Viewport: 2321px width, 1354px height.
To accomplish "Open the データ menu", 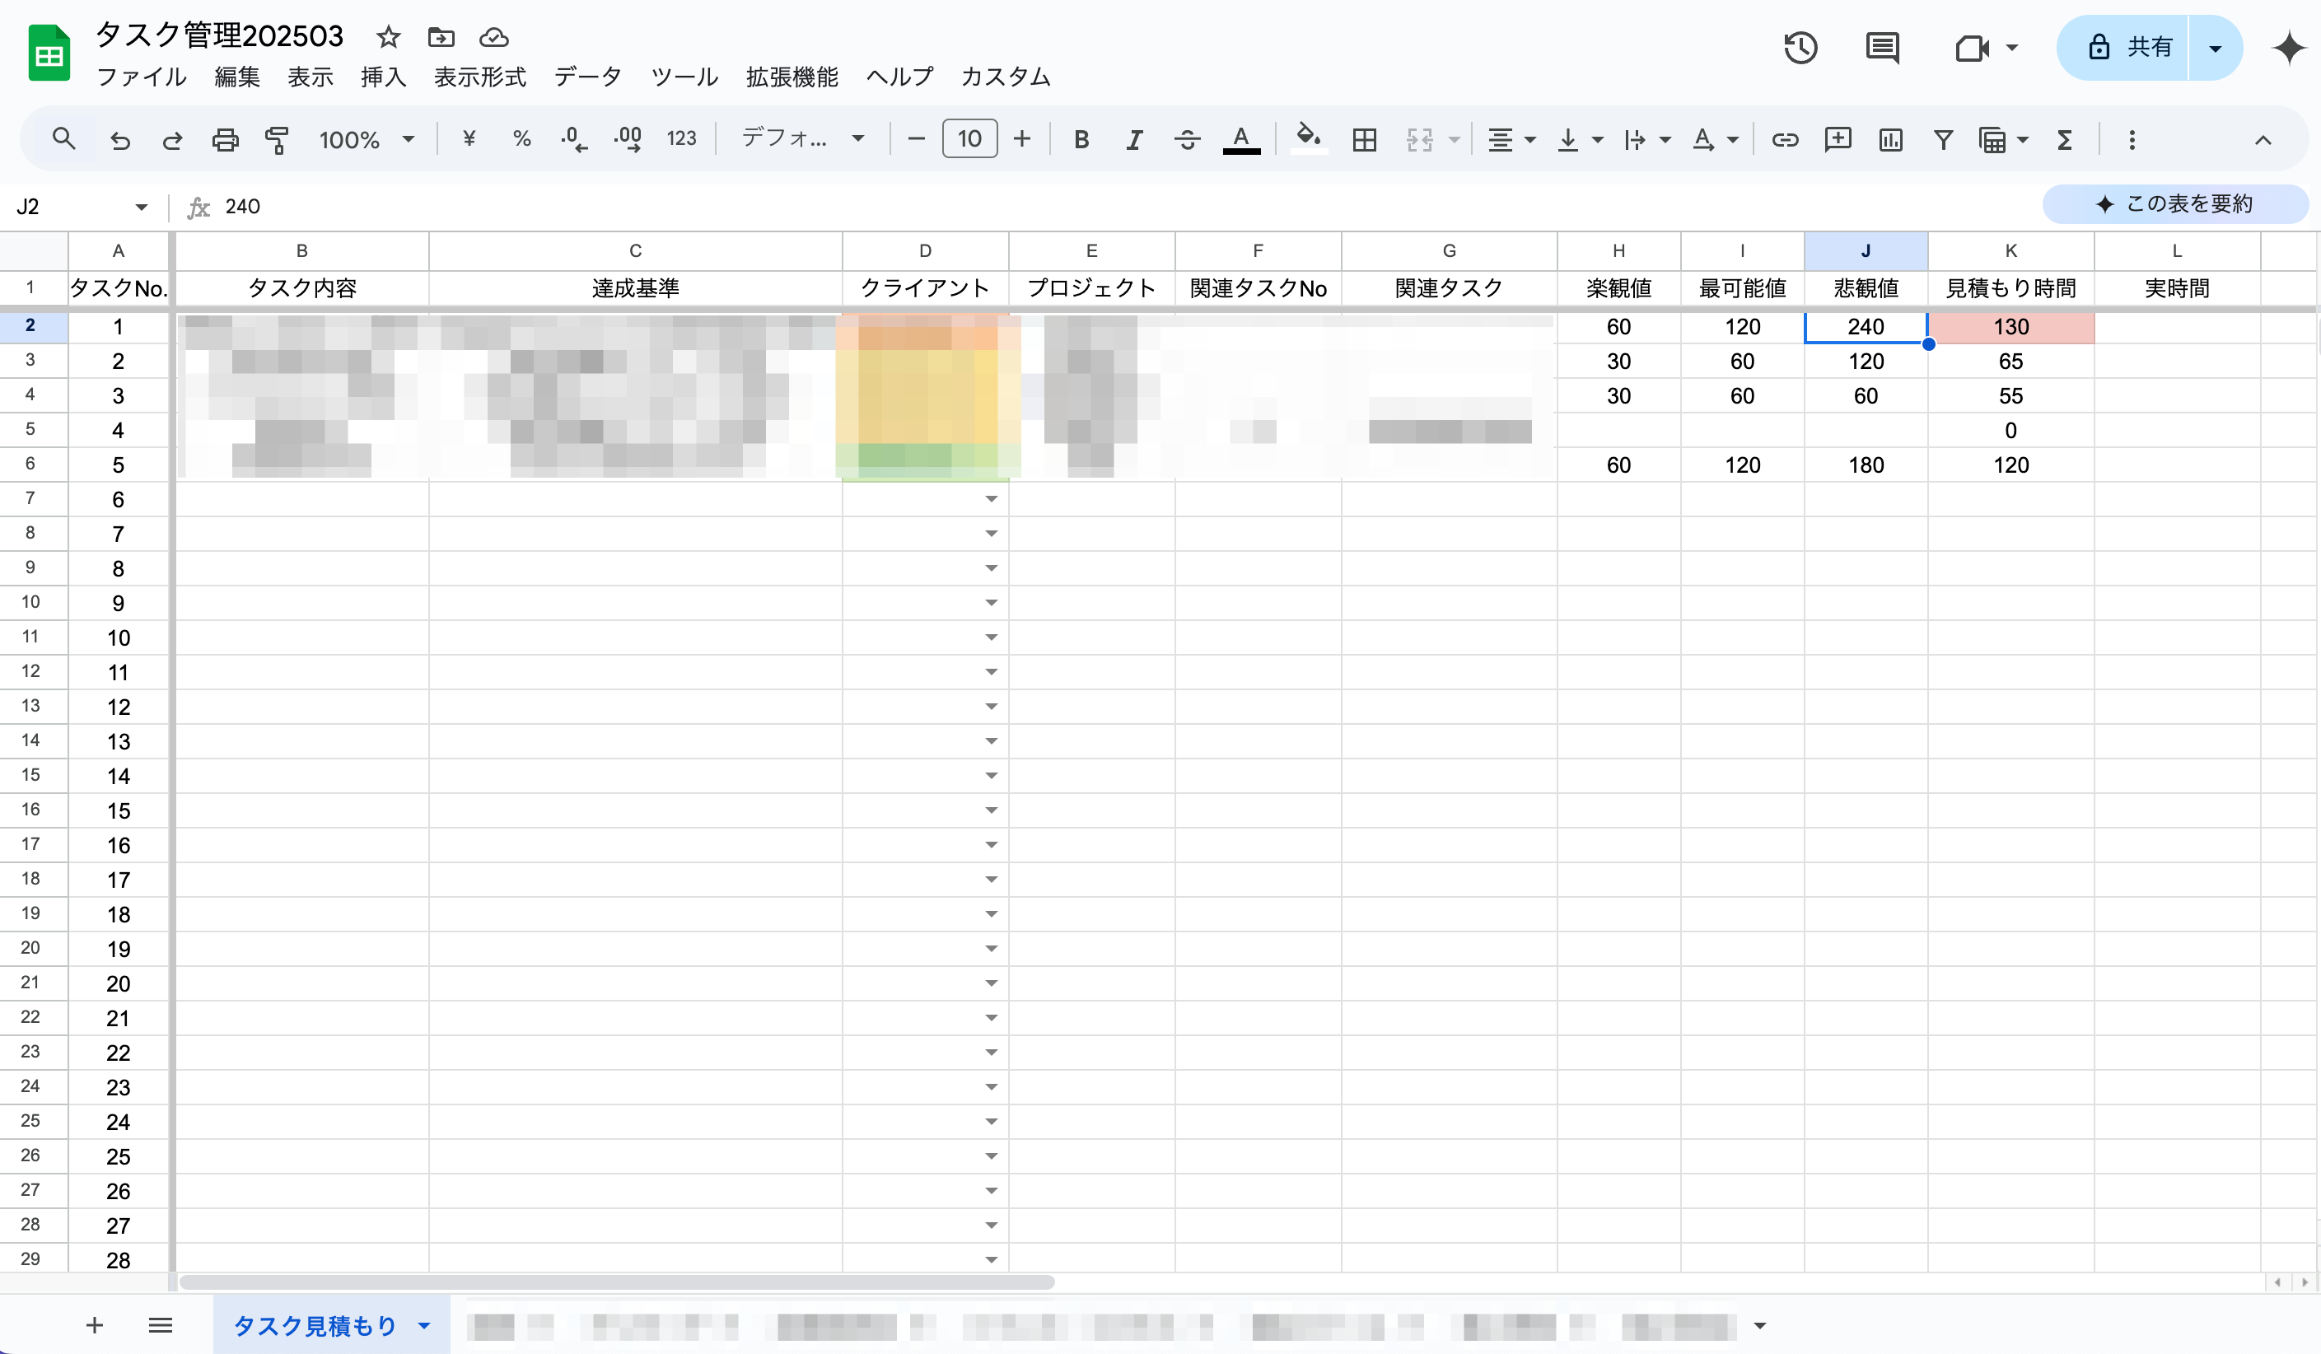I will 589,77.
